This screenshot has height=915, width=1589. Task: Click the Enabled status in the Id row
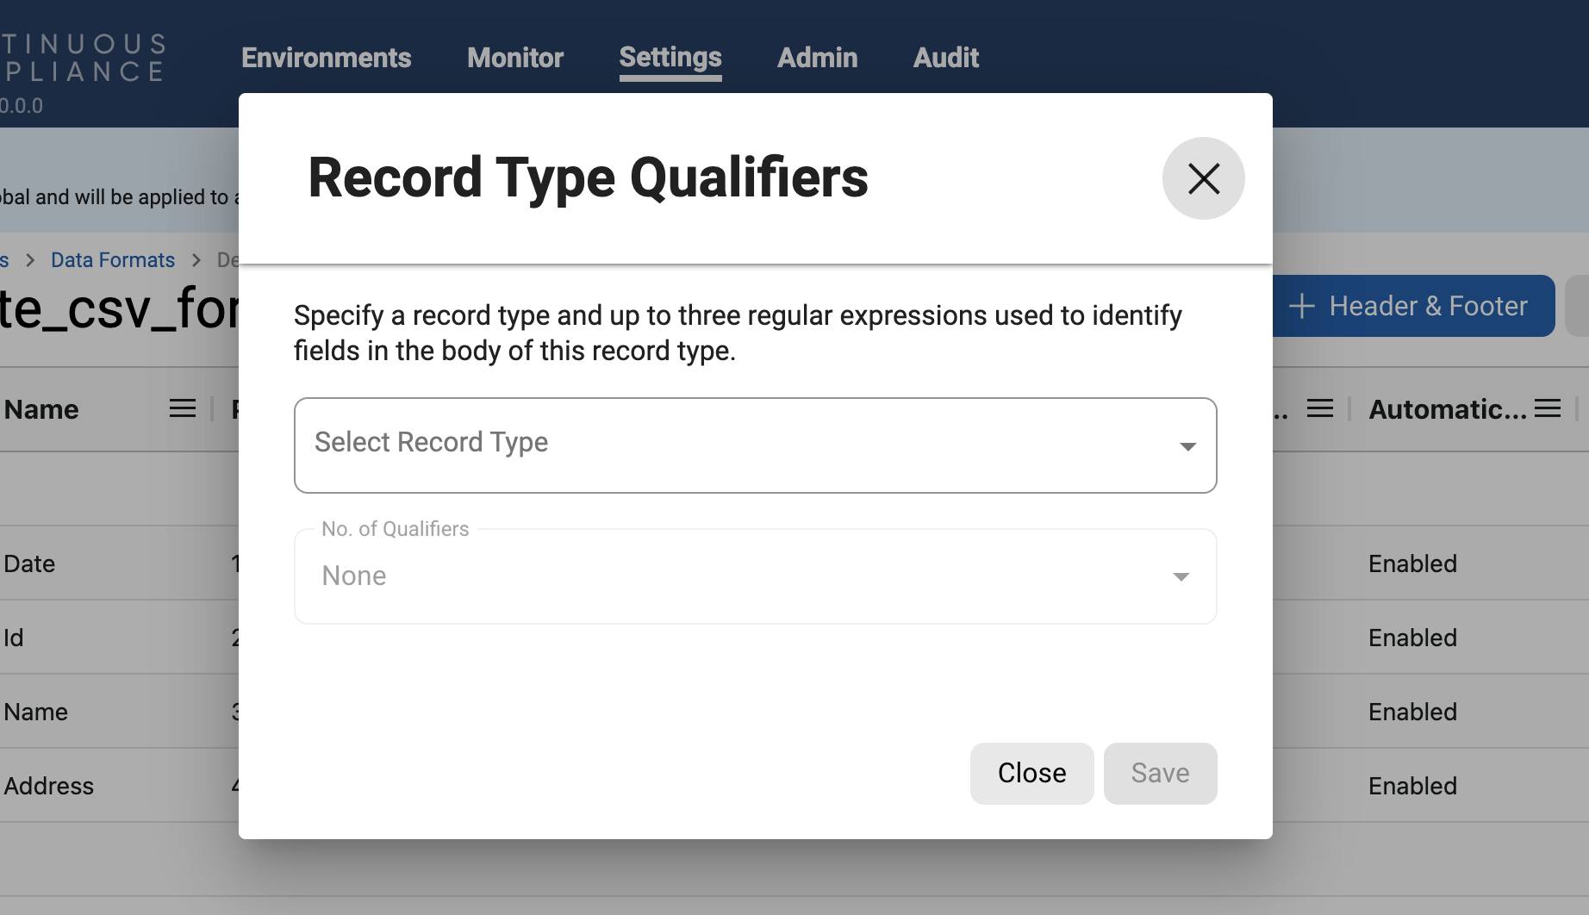(1412, 638)
